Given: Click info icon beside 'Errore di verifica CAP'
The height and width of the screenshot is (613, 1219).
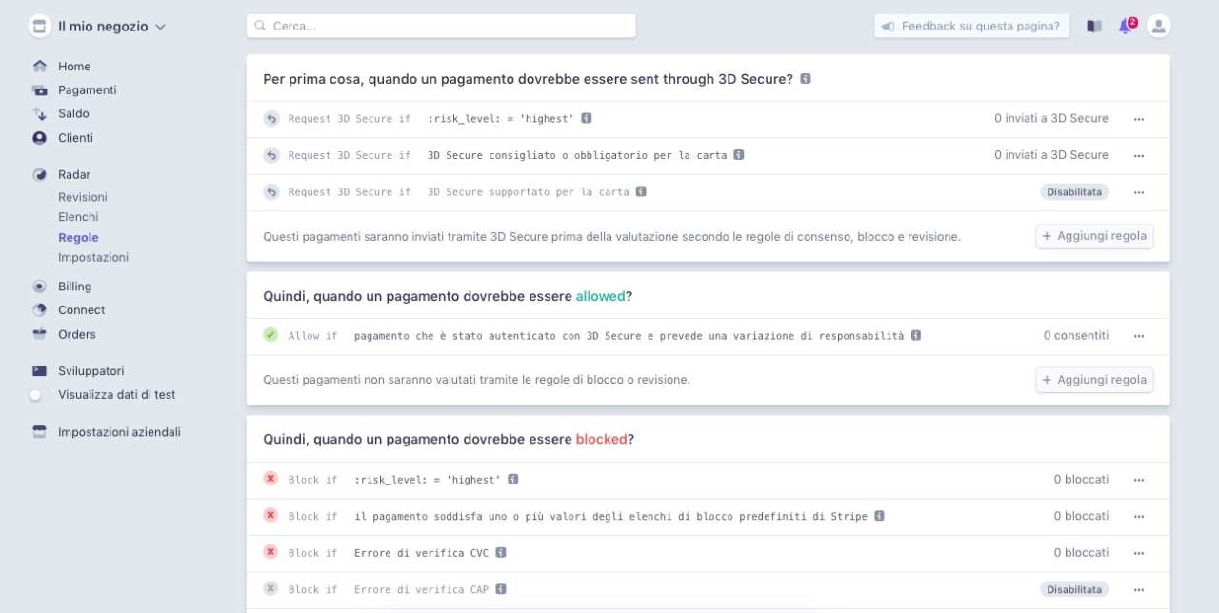Looking at the screenshot, I should [x=501, y=589].
